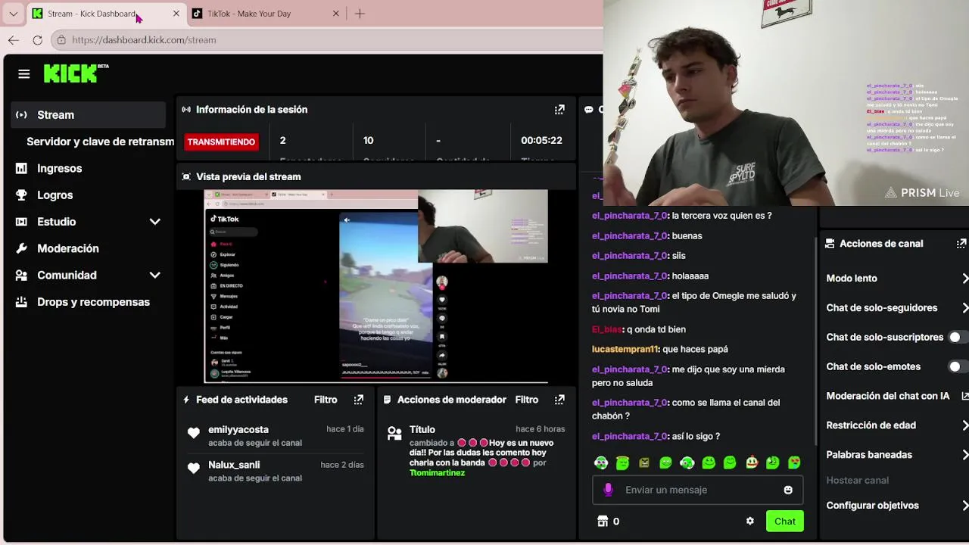Image resolution: width=969 pixels, height=545 pixels.
Task: Close the TikTok browser tab
Action: [x=336, y=14]
